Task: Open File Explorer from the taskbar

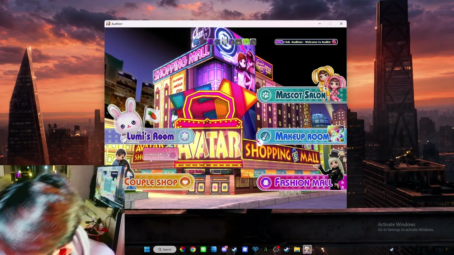Action: pos(297,249)
